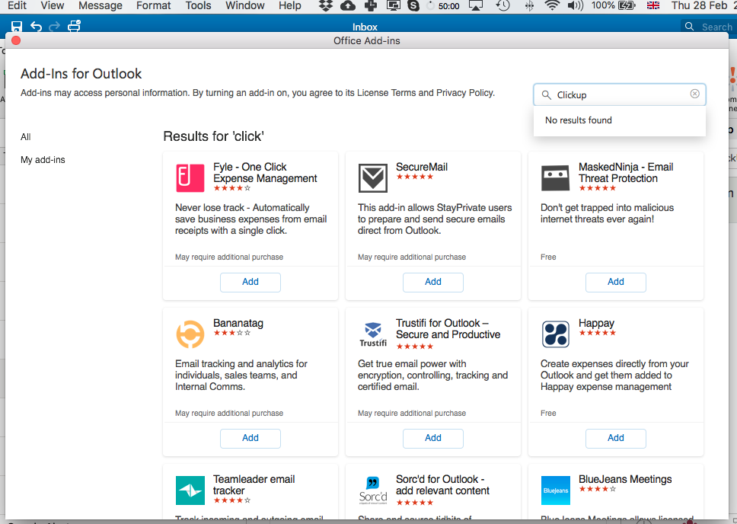Click the SecureMail star rating
Screen dimensions: 737x524
click(x=414, y=177)
